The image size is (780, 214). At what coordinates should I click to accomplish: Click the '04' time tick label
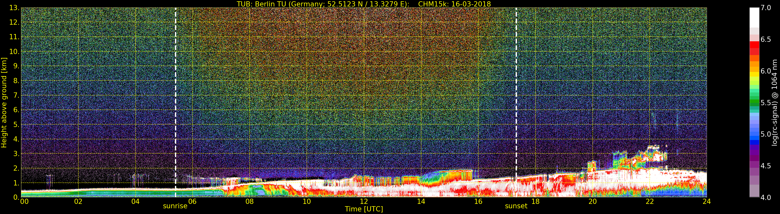pos(135,201)
